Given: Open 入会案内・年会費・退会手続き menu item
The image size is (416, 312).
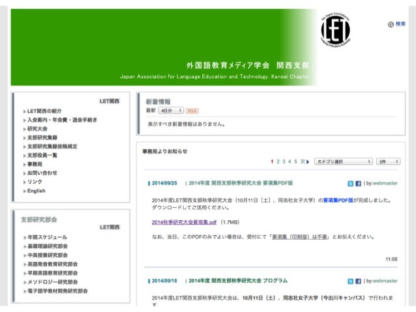Looking at the screenshot, I should [x=62, y=120].
